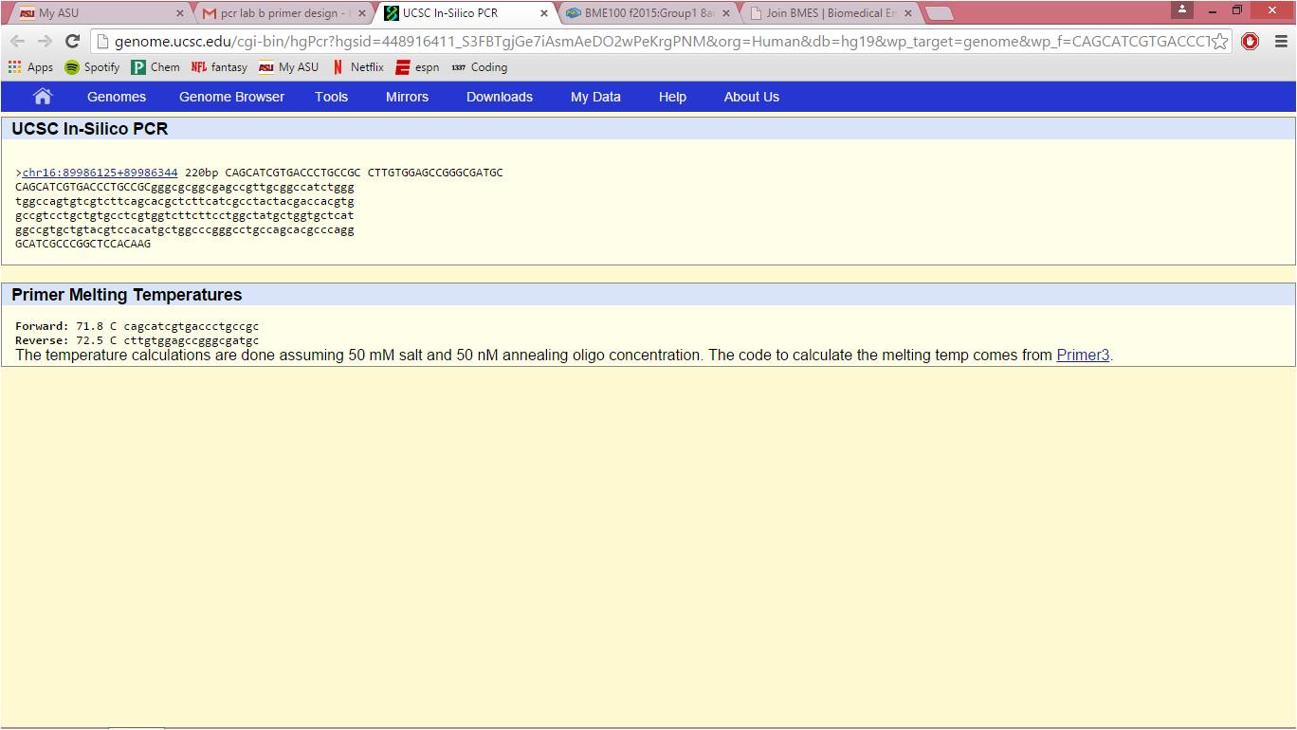Follow the Primer3 link
Screen dimensions: 1297x730
tap(1083, 356)
